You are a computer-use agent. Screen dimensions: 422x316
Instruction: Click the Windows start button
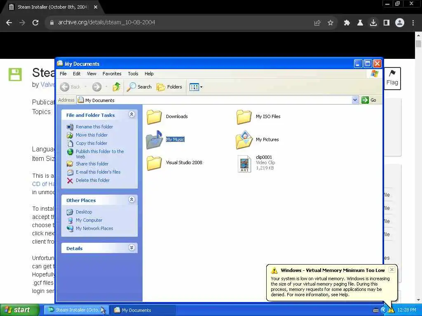pyautogui.click(x=20, y=310)
